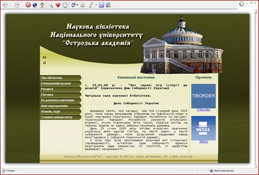The width and height of the screenshot is (259, 175).
Task: Click the TIBORDER project banner image
Action: point(203,96)
